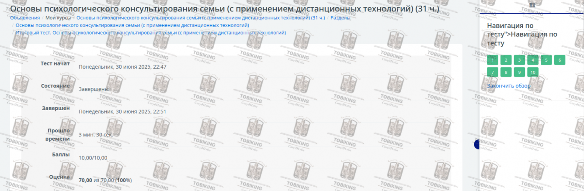Open the "Разделы" breadcrumb link

click(341, 18)
